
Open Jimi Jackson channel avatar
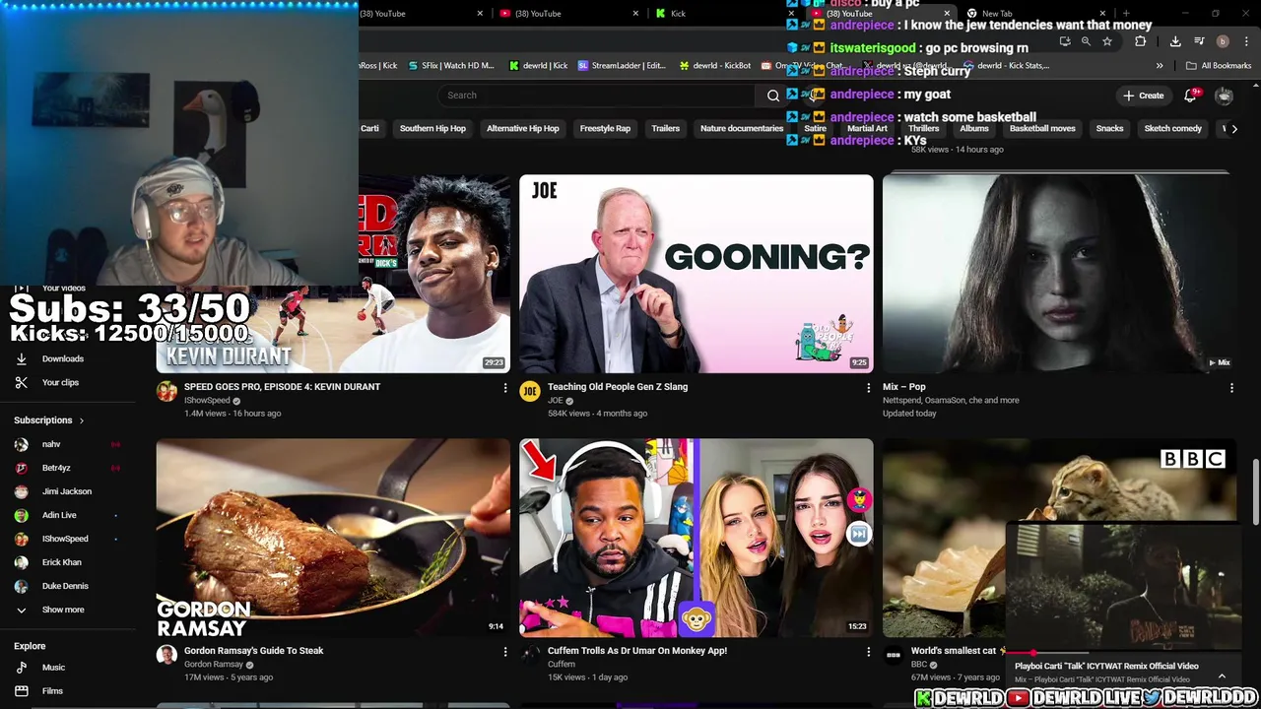coord(22,491)
